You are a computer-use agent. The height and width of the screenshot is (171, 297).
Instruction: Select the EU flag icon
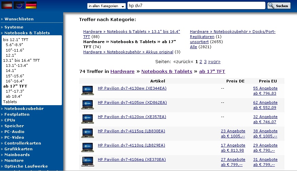point(19,5)
